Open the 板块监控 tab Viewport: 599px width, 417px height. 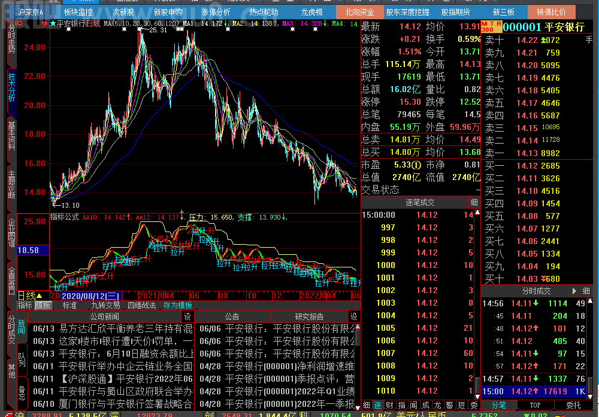(x=78, y=12)
